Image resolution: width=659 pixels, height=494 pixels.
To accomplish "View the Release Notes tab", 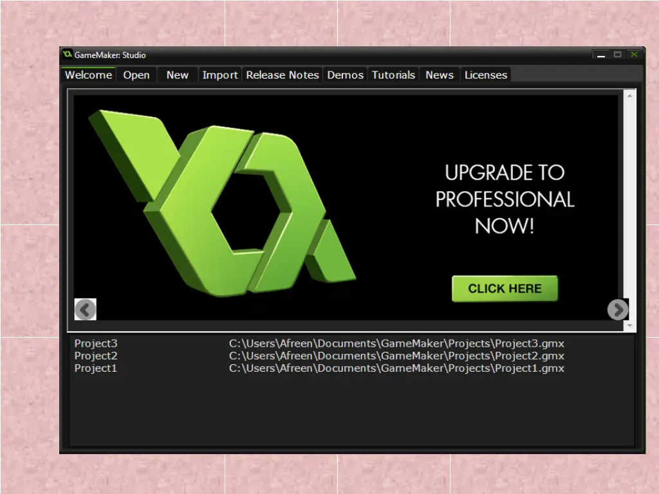I will point(283,75).
